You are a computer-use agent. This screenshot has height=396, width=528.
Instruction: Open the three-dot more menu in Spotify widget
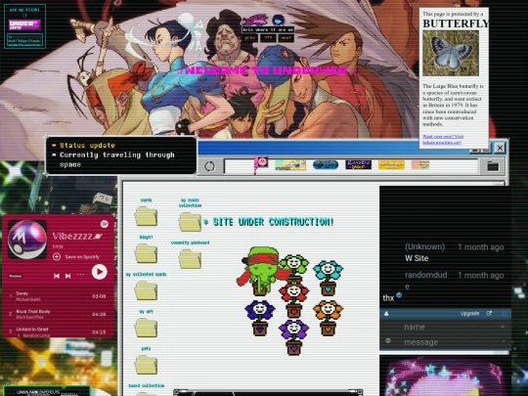coord(80,275)
